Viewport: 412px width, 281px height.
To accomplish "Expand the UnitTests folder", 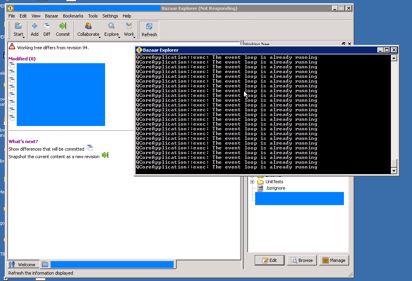I will 252,182.
